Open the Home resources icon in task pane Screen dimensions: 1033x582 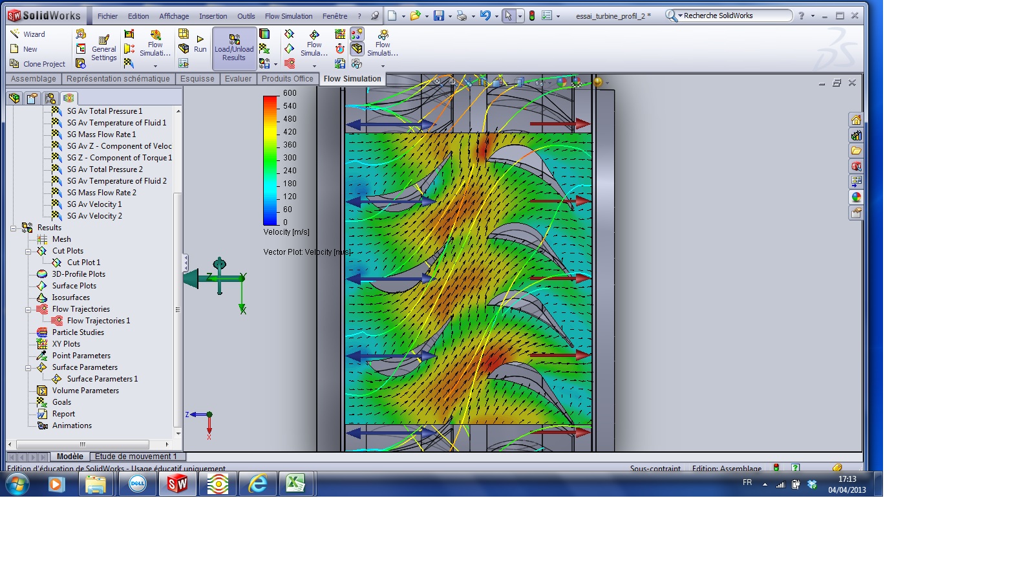click(856, 120)
